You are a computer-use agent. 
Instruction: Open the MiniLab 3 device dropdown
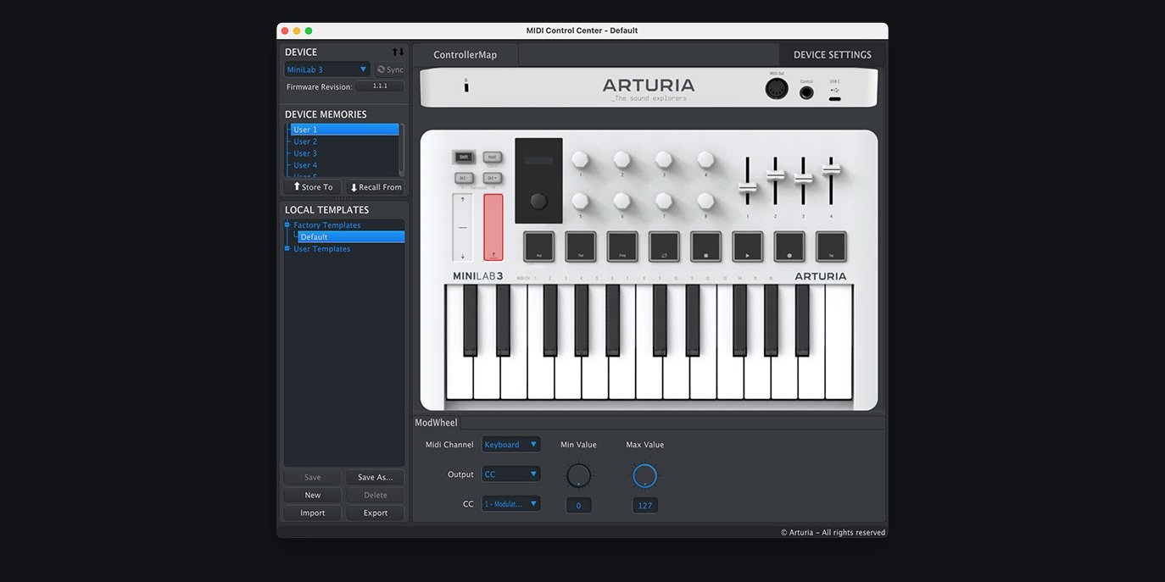(x=327, y=69)
